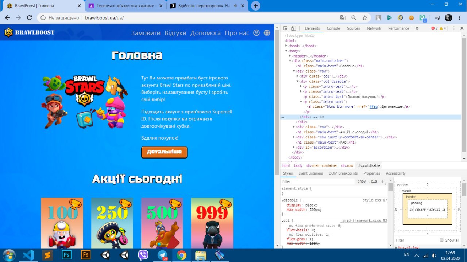The height and width of the screenshot is (262, 467).
Task: Open the Chrome three-dot menu
Action: coord(460,17)
